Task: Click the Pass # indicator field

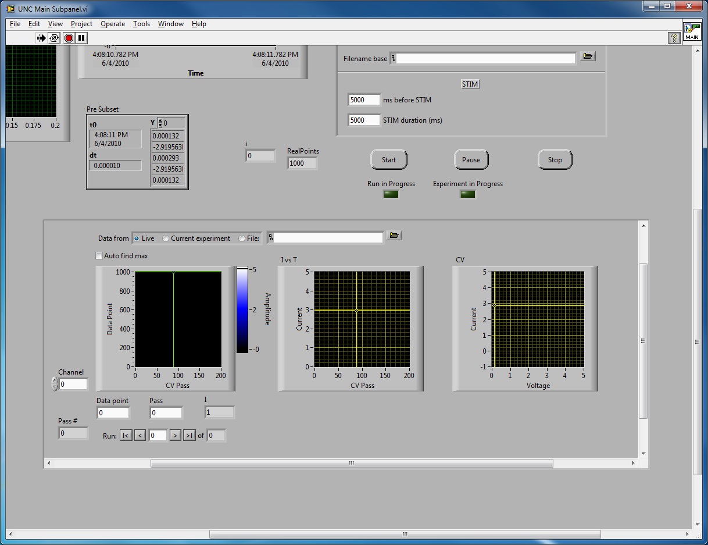Action: (x=73, y=433)
